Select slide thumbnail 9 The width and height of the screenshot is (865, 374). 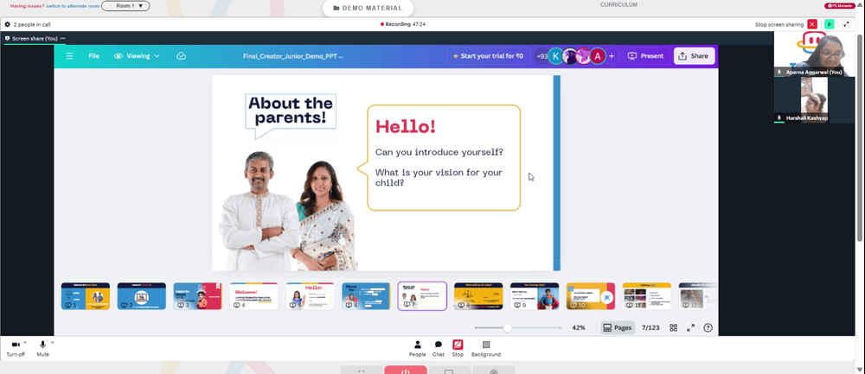click(x=535, y=296)
